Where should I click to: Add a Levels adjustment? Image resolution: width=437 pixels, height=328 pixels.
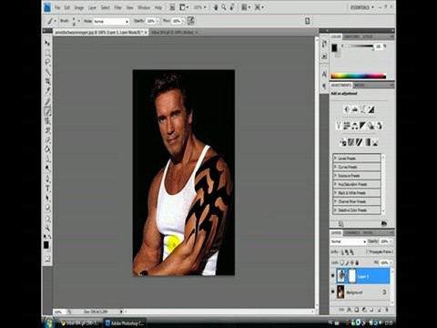click(355, 109)
